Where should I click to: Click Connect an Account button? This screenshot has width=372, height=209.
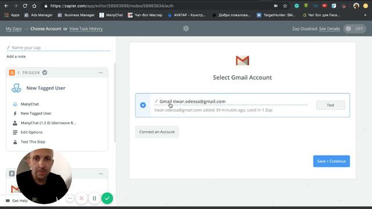pos(157,132)
